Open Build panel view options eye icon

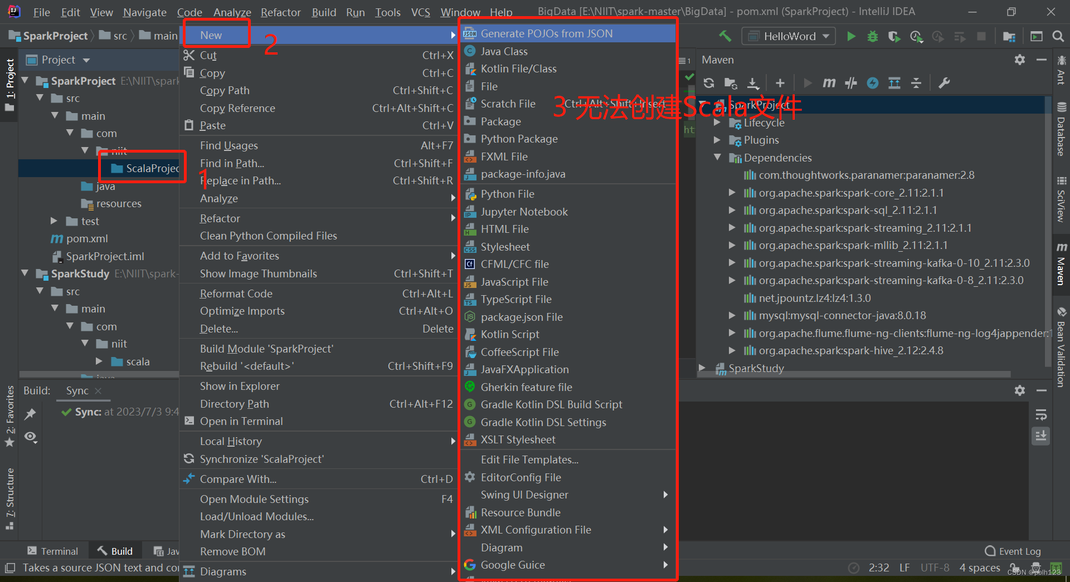[x=31, y=437]
